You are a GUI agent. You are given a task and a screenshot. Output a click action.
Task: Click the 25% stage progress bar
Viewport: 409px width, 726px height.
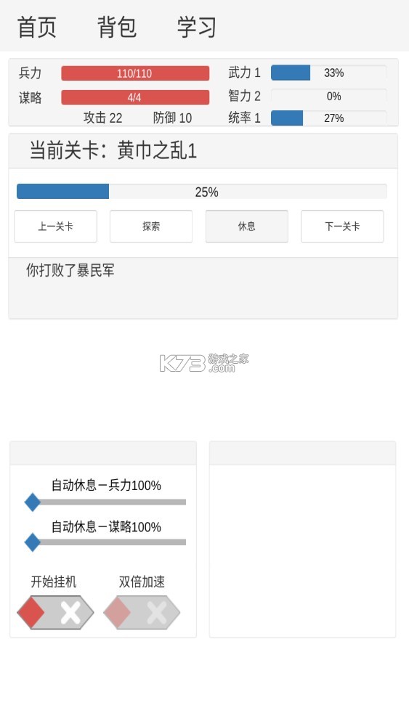click(202, 191)
